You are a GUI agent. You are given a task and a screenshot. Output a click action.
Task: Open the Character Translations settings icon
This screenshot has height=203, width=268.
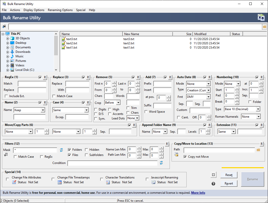point(108,182)
